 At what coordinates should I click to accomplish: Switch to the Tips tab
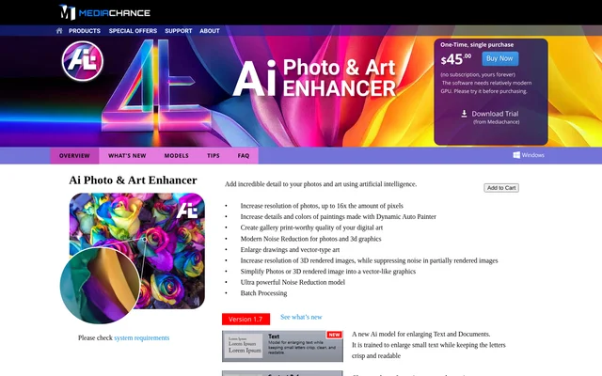pos(214,156)
